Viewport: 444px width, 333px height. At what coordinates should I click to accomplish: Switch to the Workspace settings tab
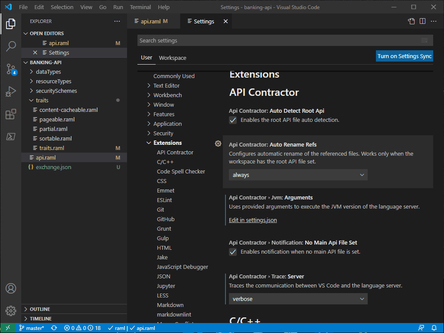(173, 58)
